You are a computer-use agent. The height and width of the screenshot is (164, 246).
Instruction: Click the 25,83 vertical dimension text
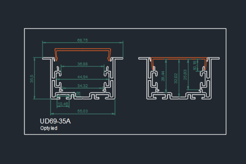(185, 74)
